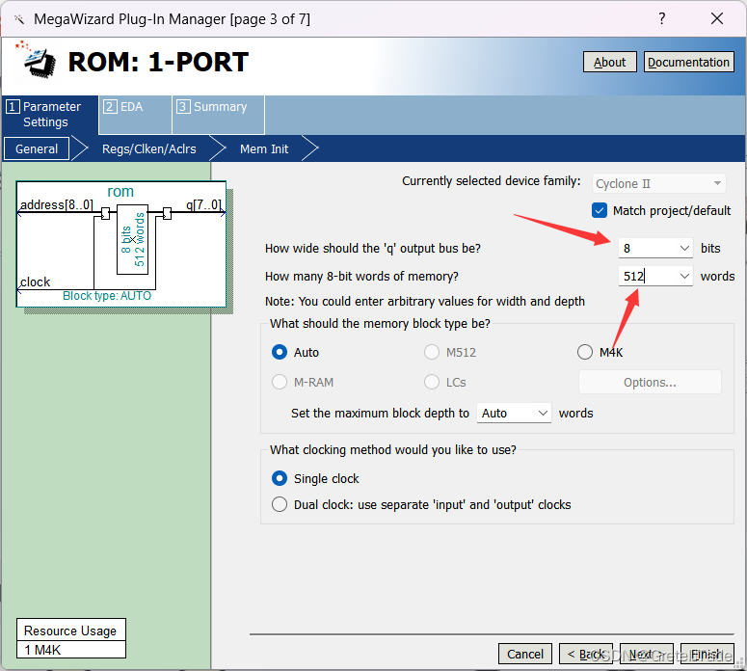Click the Options... button

coord(650,382)
